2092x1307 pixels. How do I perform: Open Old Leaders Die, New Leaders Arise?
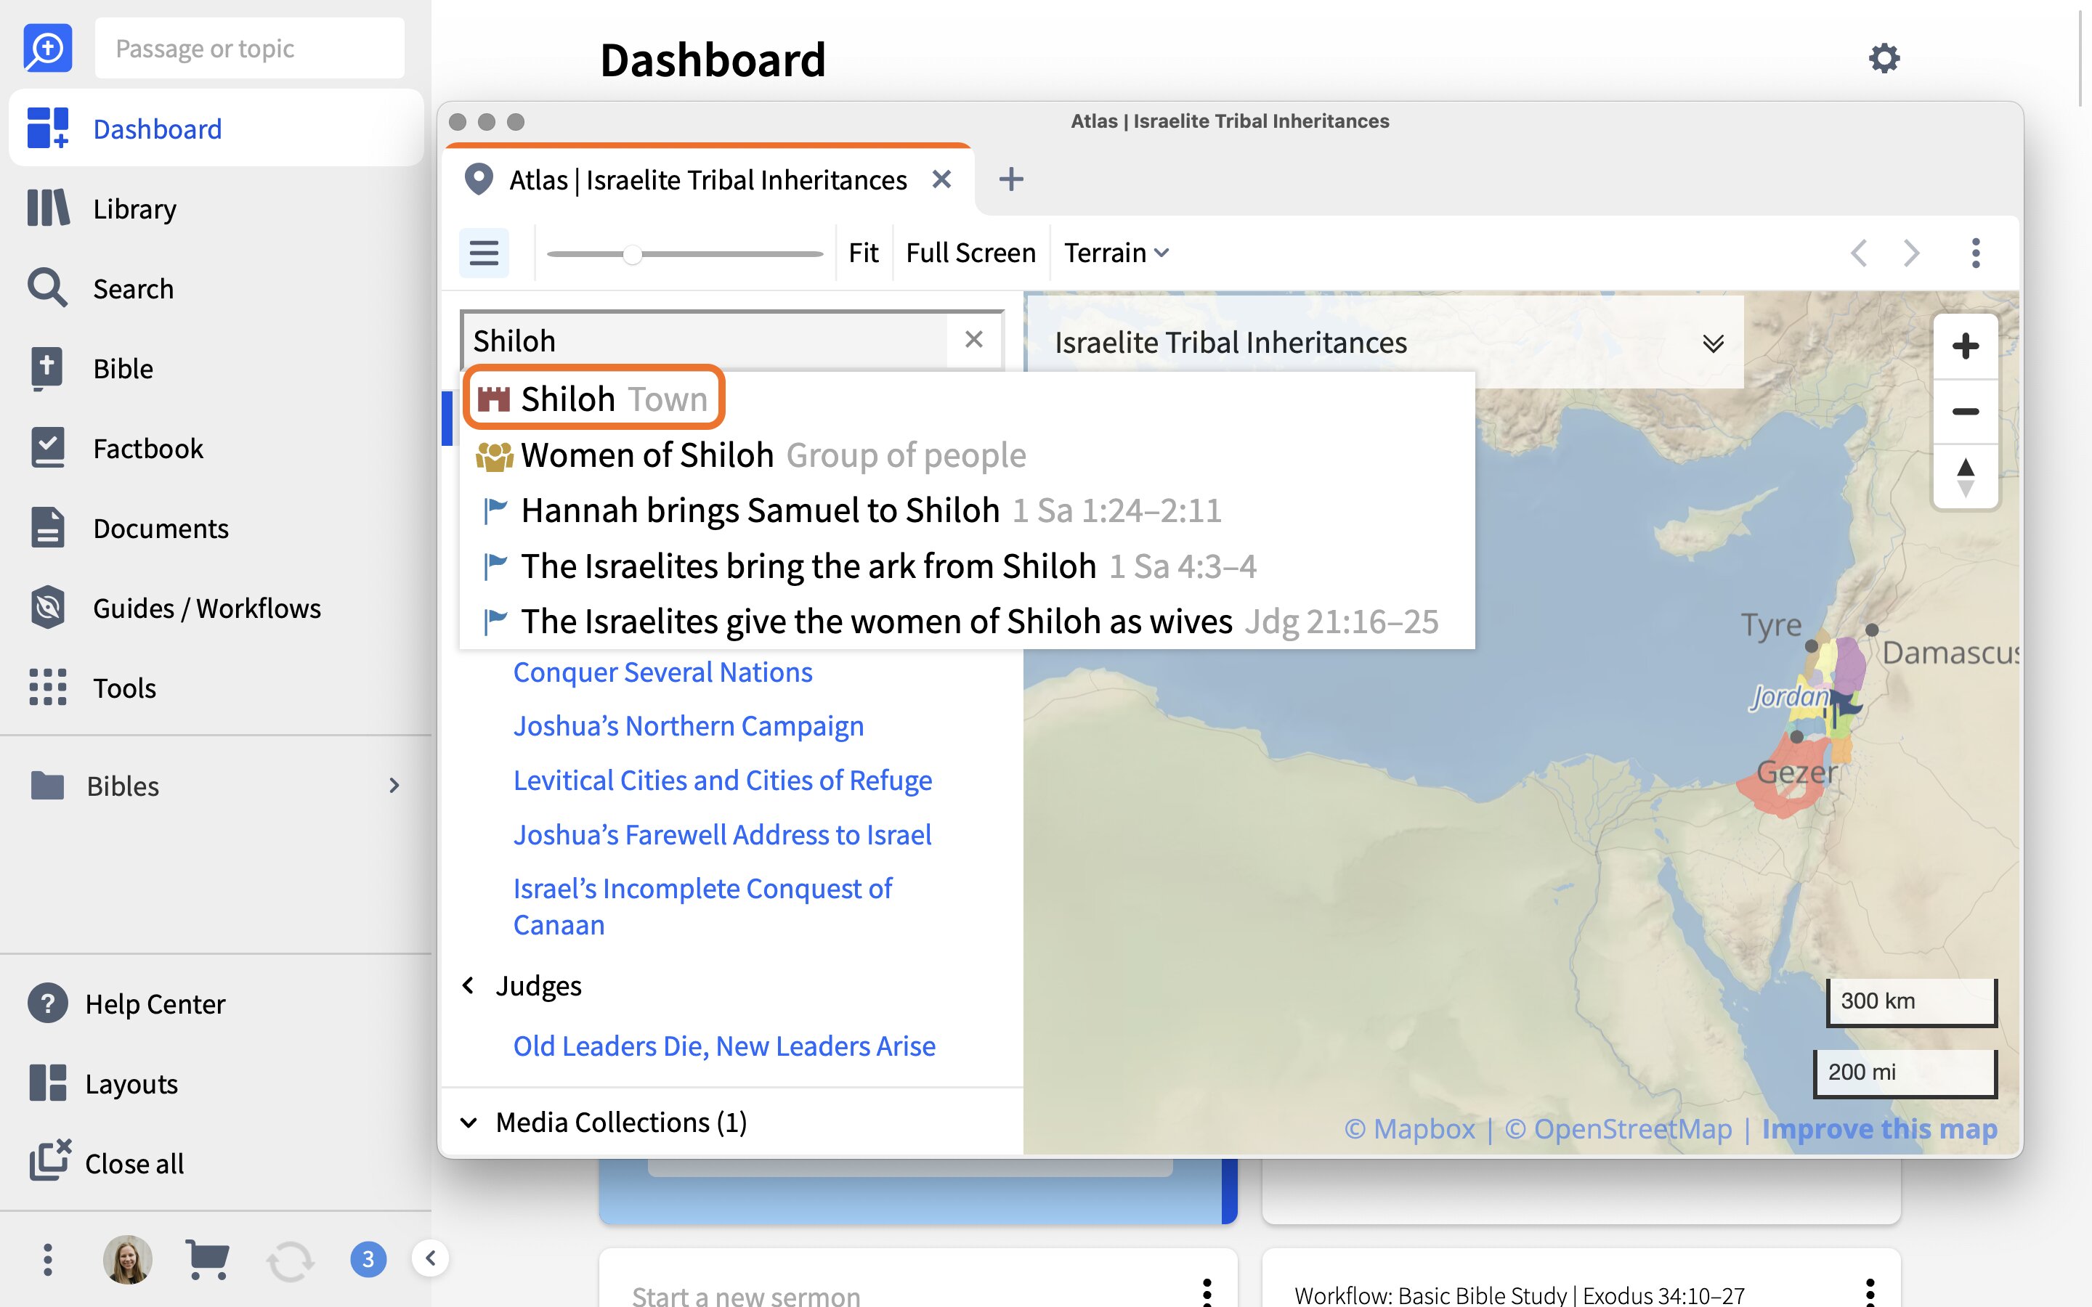click(x=724, y=1046)
